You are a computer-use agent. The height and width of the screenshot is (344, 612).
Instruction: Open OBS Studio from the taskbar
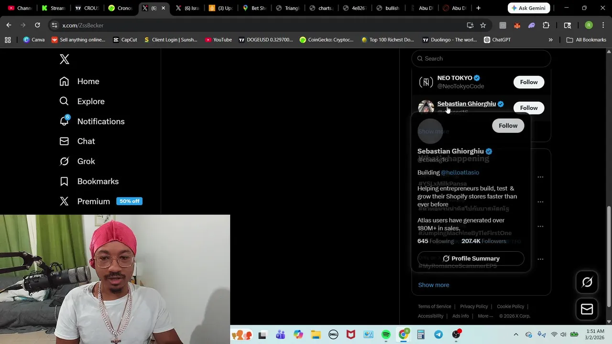[x=456, y=334]
